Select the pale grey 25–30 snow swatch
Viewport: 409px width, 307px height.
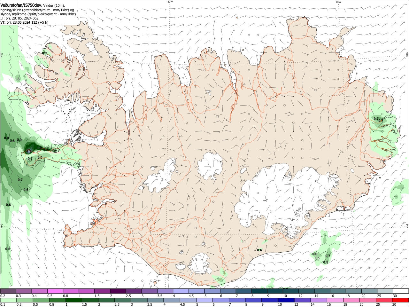[x=385, y=291]
